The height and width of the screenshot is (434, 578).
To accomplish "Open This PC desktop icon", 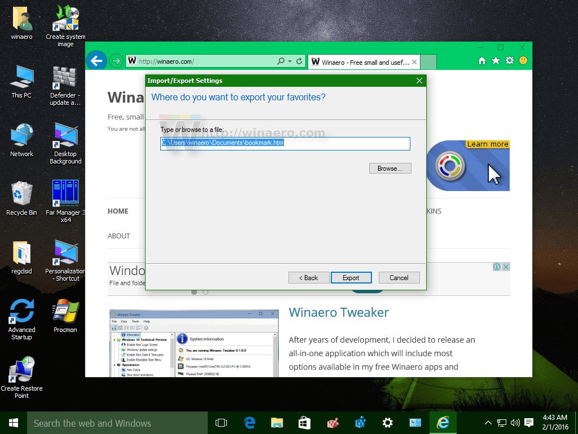I will pos(22,82).
